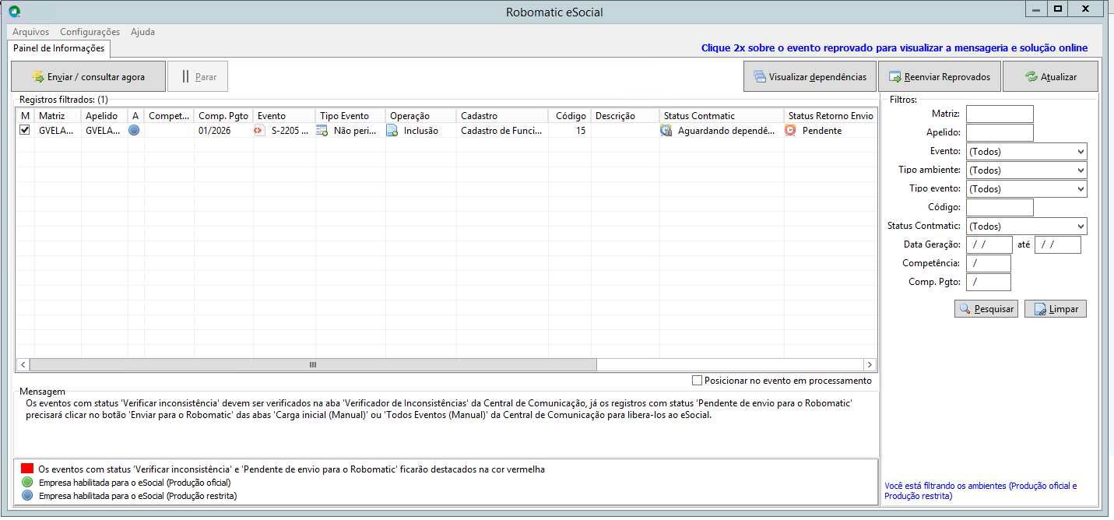Click the Tipo Evento column header
1114x520 pixels.
coord(350,116)
